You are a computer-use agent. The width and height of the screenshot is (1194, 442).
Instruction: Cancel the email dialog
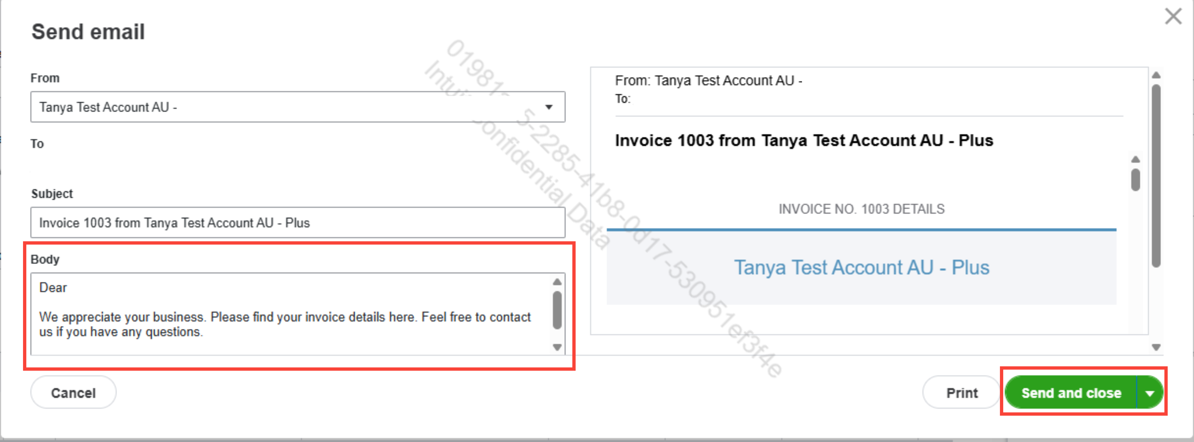click(73, 393)
